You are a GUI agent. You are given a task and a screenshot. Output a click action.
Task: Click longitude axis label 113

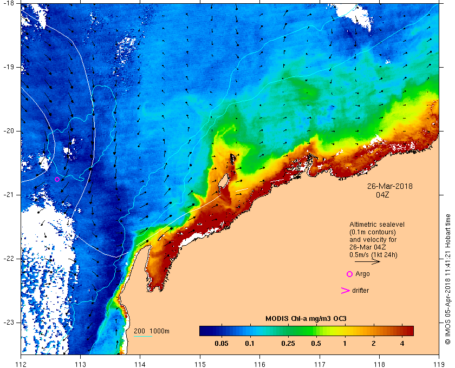pos(80,365)
